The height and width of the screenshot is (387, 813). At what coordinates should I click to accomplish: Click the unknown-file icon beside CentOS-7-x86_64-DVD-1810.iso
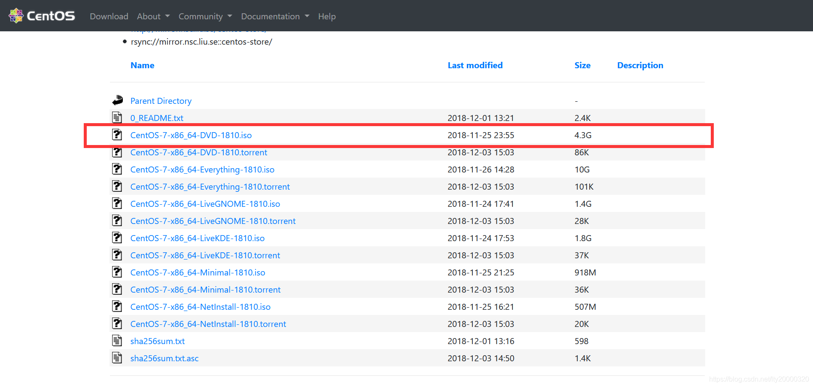(117, 134)
